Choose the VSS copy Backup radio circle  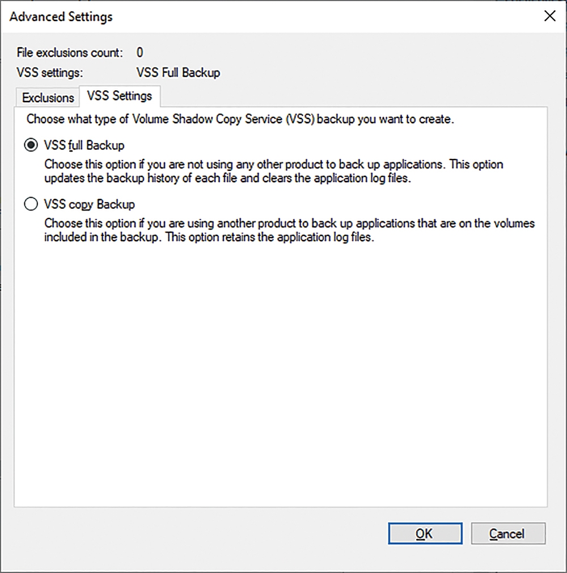pos(31,204)
